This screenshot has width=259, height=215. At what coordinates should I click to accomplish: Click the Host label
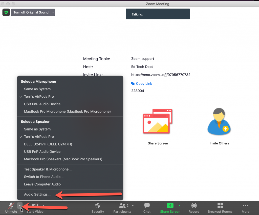tap(88, 67)
